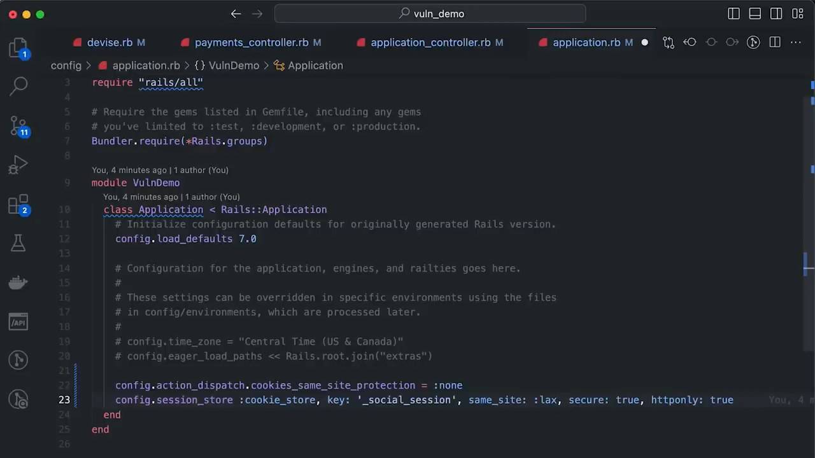Click the ':cookie_store' symbol
The height and width of the screenshot is (458, 815).
278,400
